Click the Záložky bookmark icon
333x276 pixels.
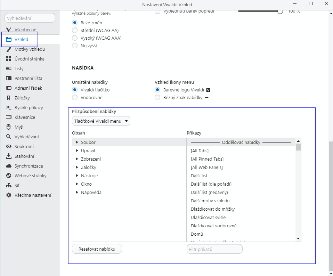point(8,98)
